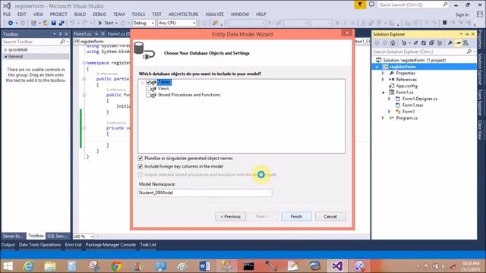486x273 pixels.
Task: Click the Windows Start button
Action: click(x=8, y=266)
